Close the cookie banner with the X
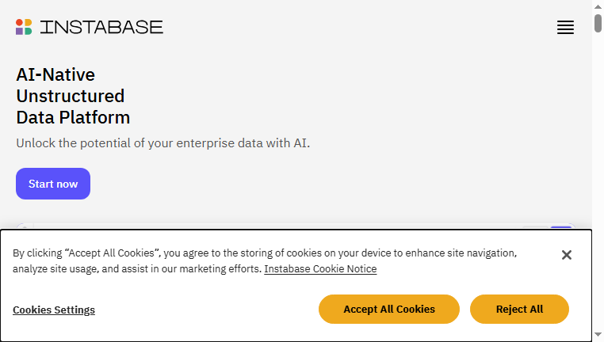The height and width of the screenshot is (342, 604). (566, 255)
